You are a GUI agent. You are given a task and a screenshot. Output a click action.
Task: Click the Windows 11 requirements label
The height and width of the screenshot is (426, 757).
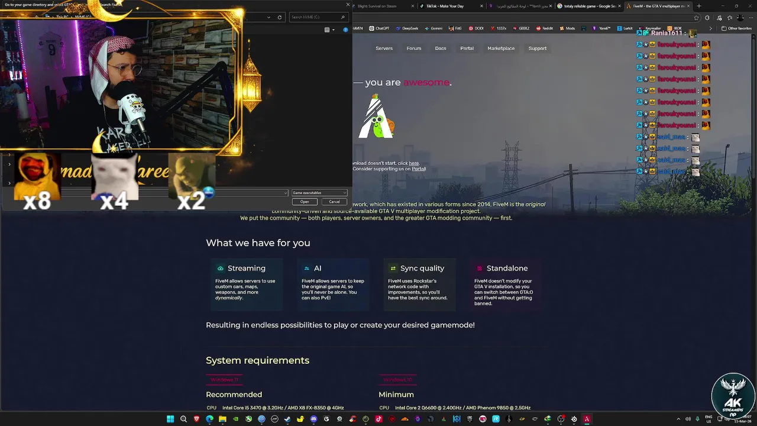224,380
